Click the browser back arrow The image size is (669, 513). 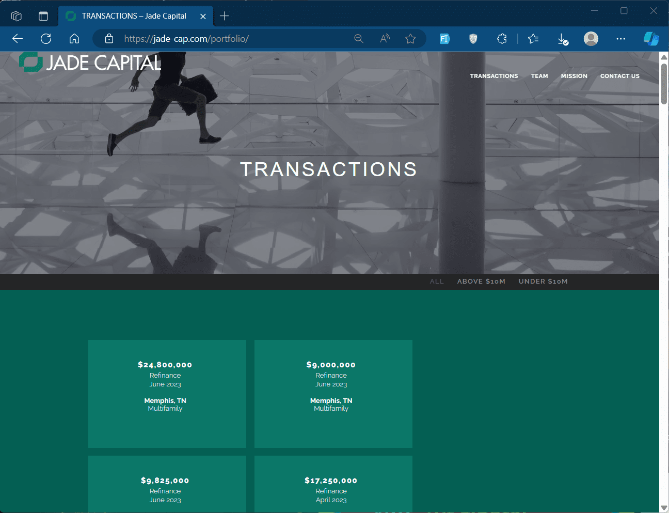[18, 39]
